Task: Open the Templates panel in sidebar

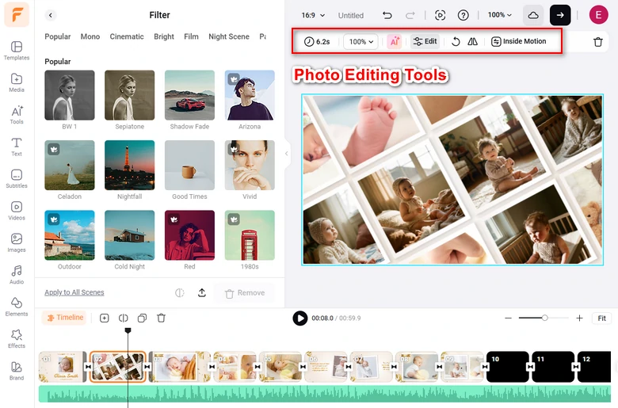Action: point(17,51)
